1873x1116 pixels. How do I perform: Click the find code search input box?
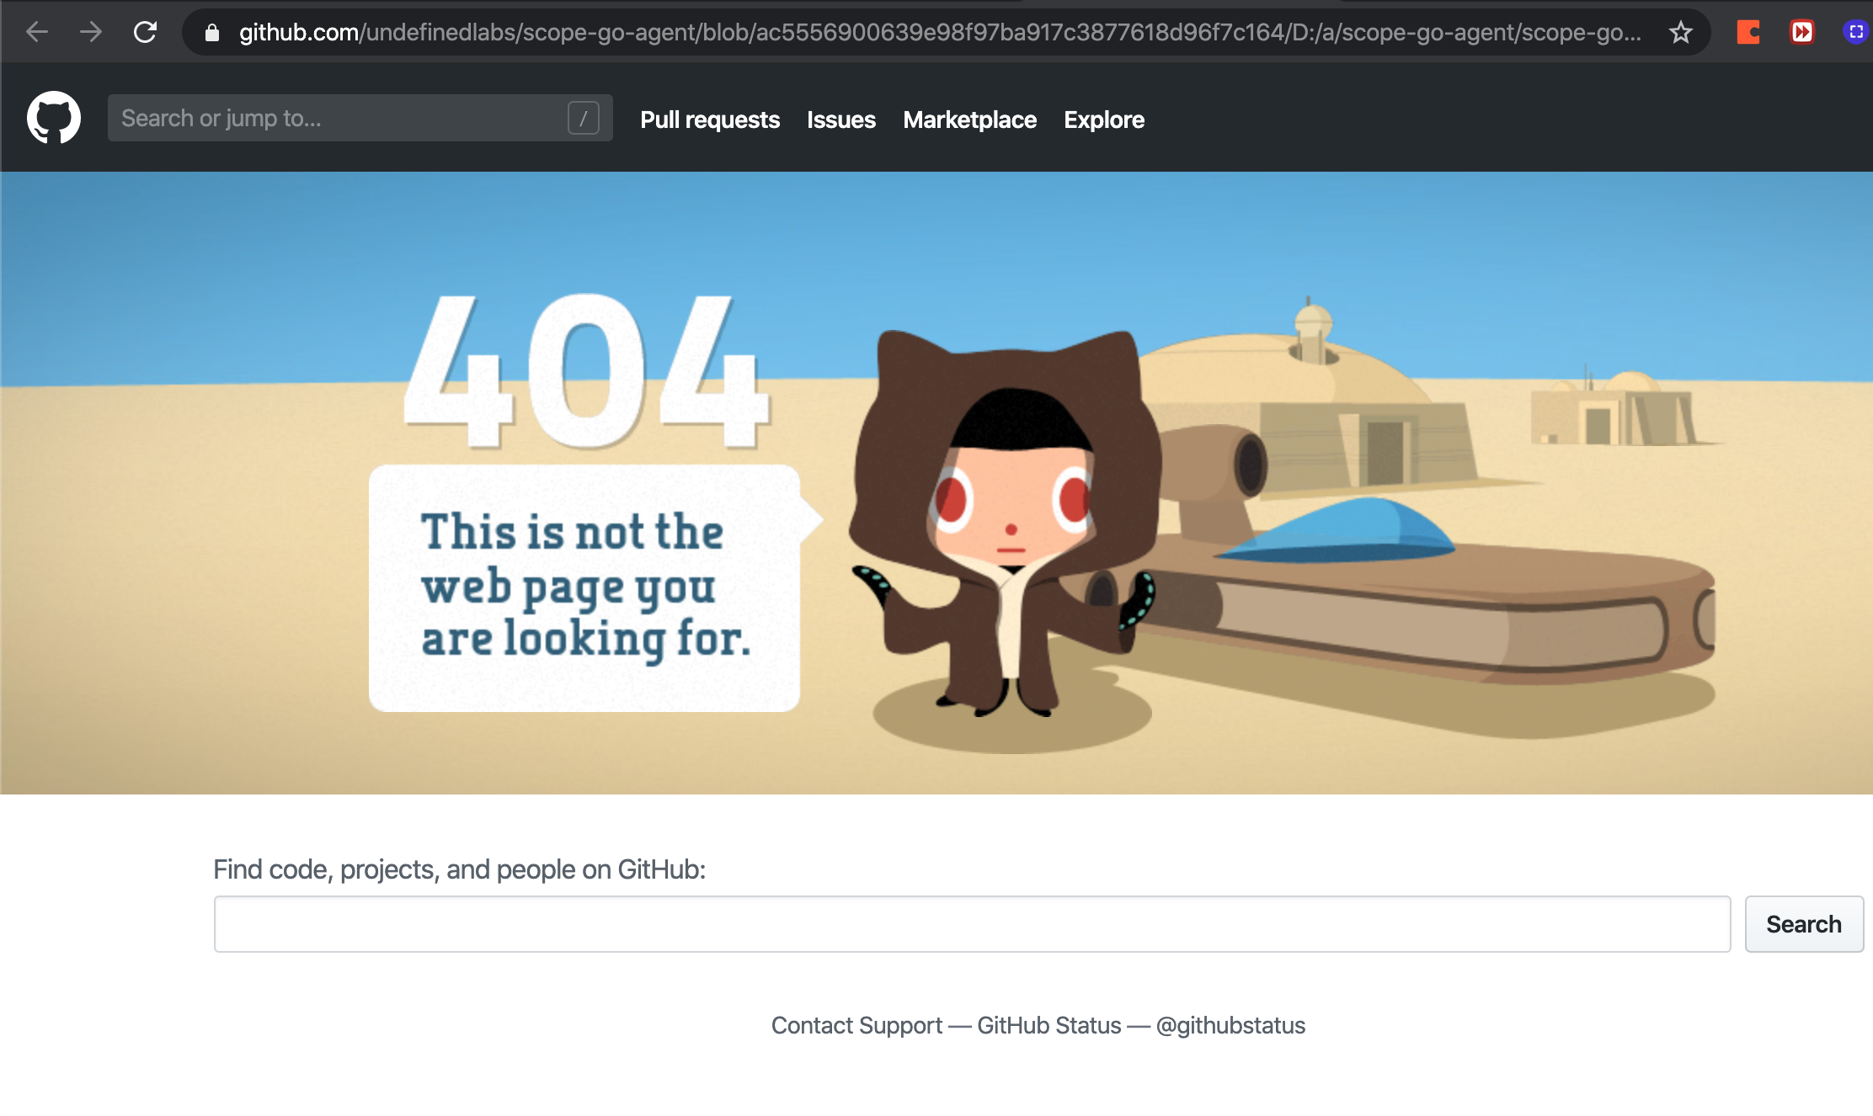pos(972,924)
